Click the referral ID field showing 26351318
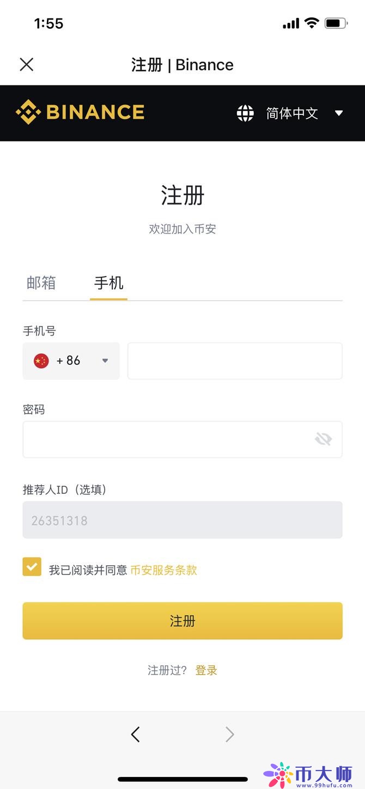This screenshot has width=365, height=789. click(182, 520)
